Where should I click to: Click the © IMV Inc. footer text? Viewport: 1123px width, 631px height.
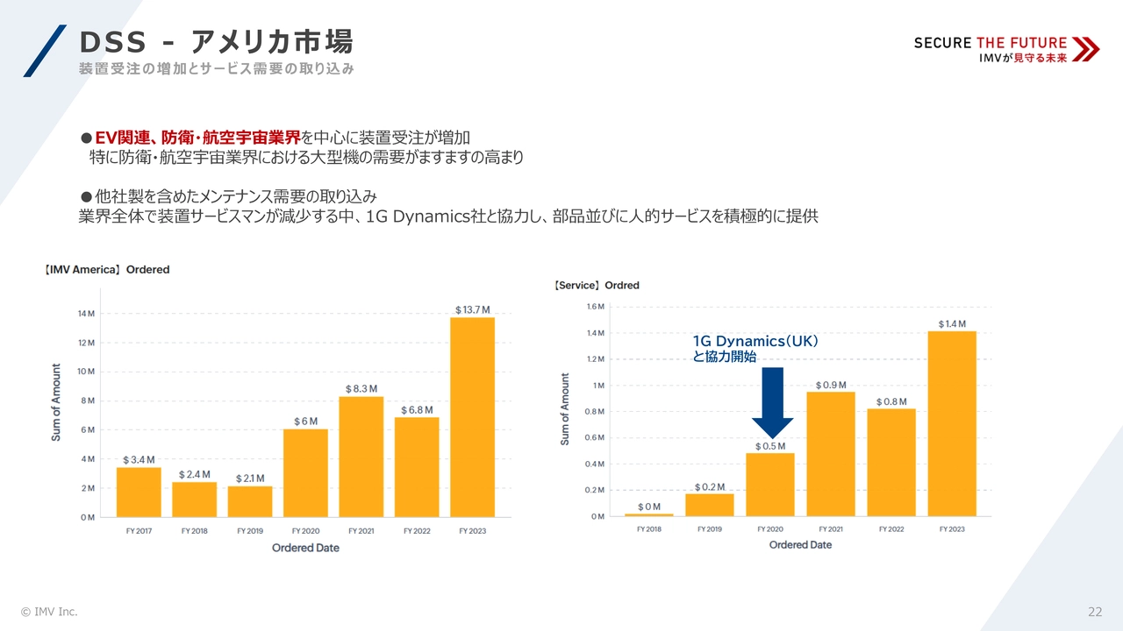coord(49,612)
